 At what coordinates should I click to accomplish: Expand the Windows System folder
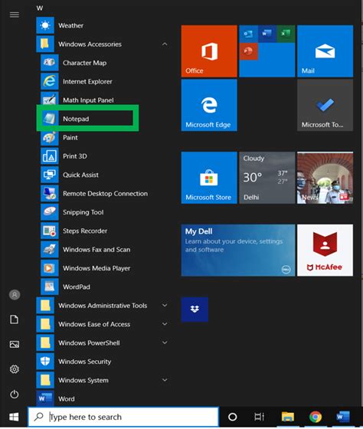point(165,380)
